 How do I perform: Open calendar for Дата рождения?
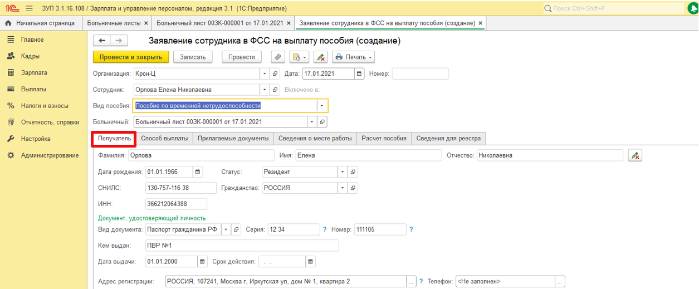(198, 172)
